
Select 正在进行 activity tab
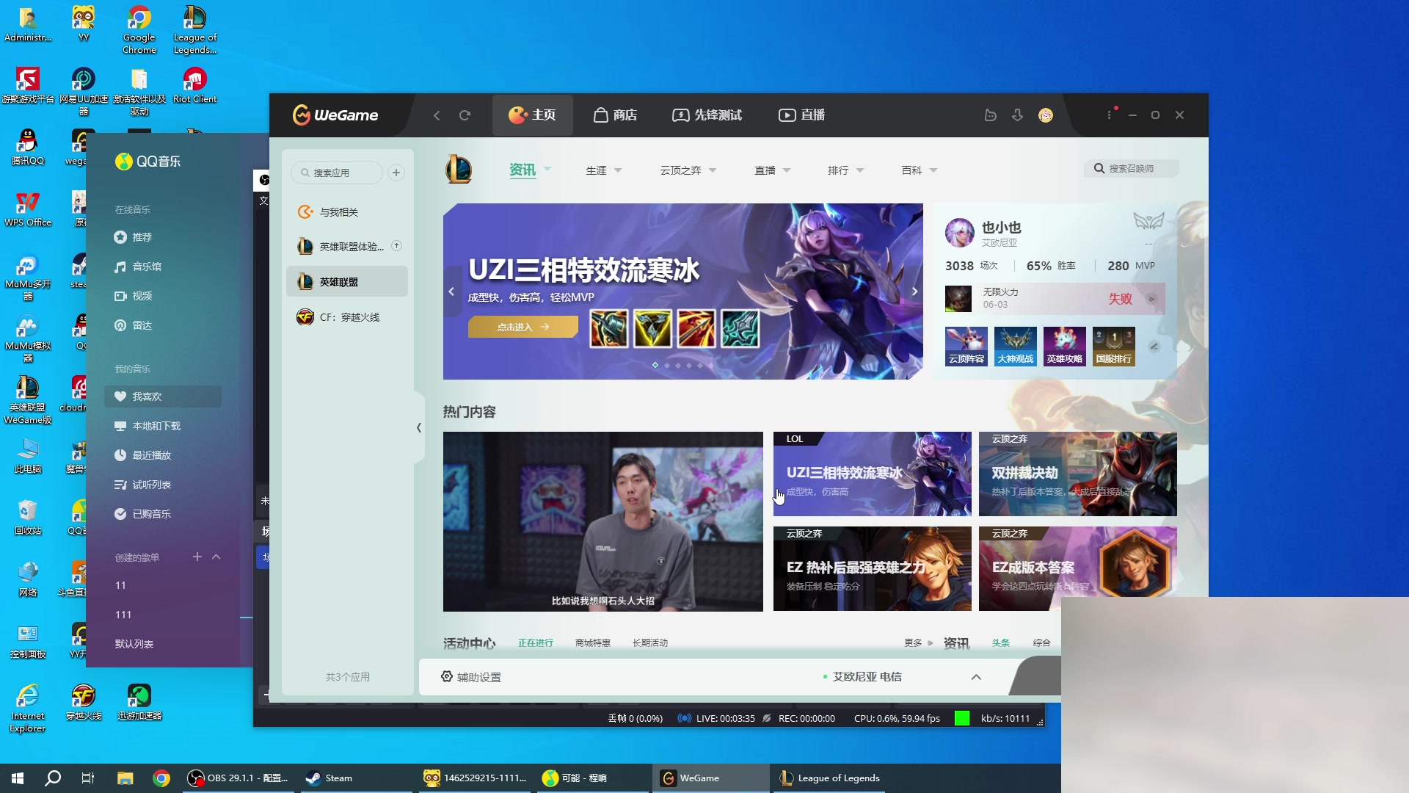coord(536,642)
